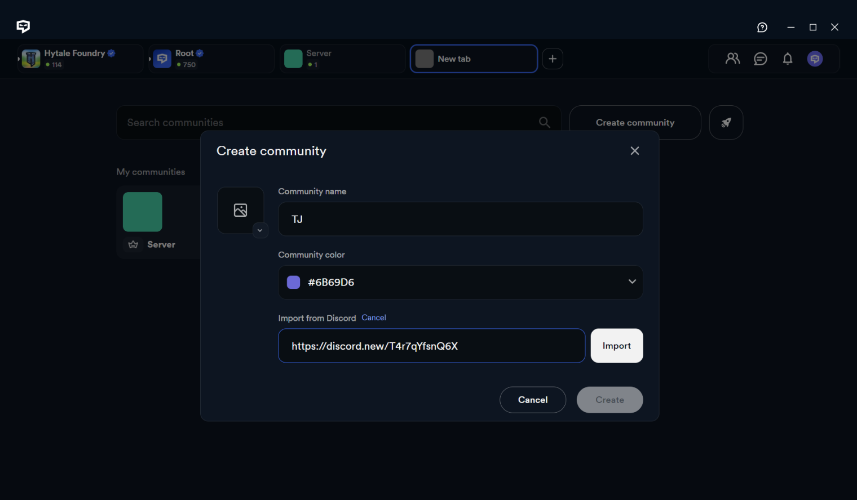Click the My communities heading
Image resolution: width=857 pixels, height=500 pixels.
coord(151,172)
